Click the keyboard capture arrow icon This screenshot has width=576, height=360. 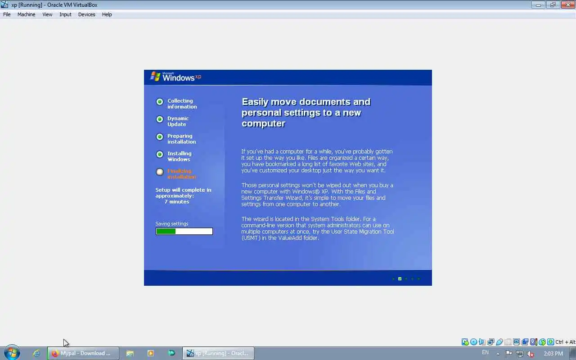click(551, 342)
